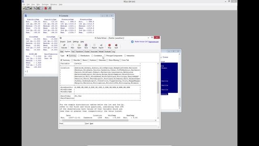Enable the Kurtosis checkbox
259x146 pixels.
[89, 60]
